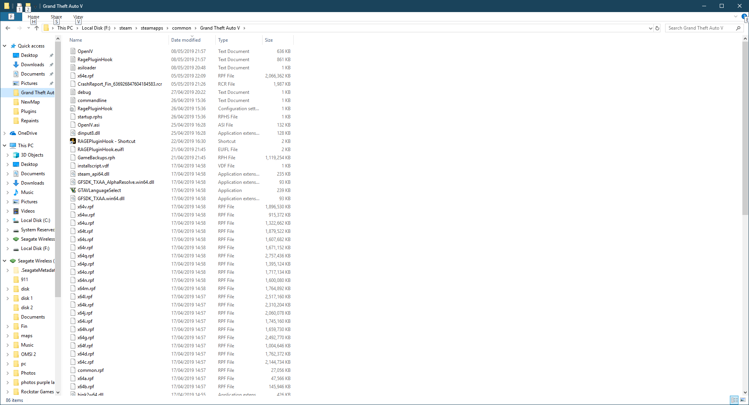Select the GameBackups.rph file name
Image resolution: width=749 pixels, height=405 pixels.
click(x=96, y=158)
